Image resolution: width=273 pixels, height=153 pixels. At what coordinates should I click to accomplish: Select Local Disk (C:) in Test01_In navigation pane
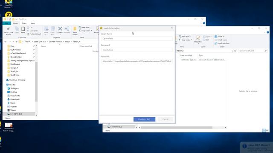(16, 114)
